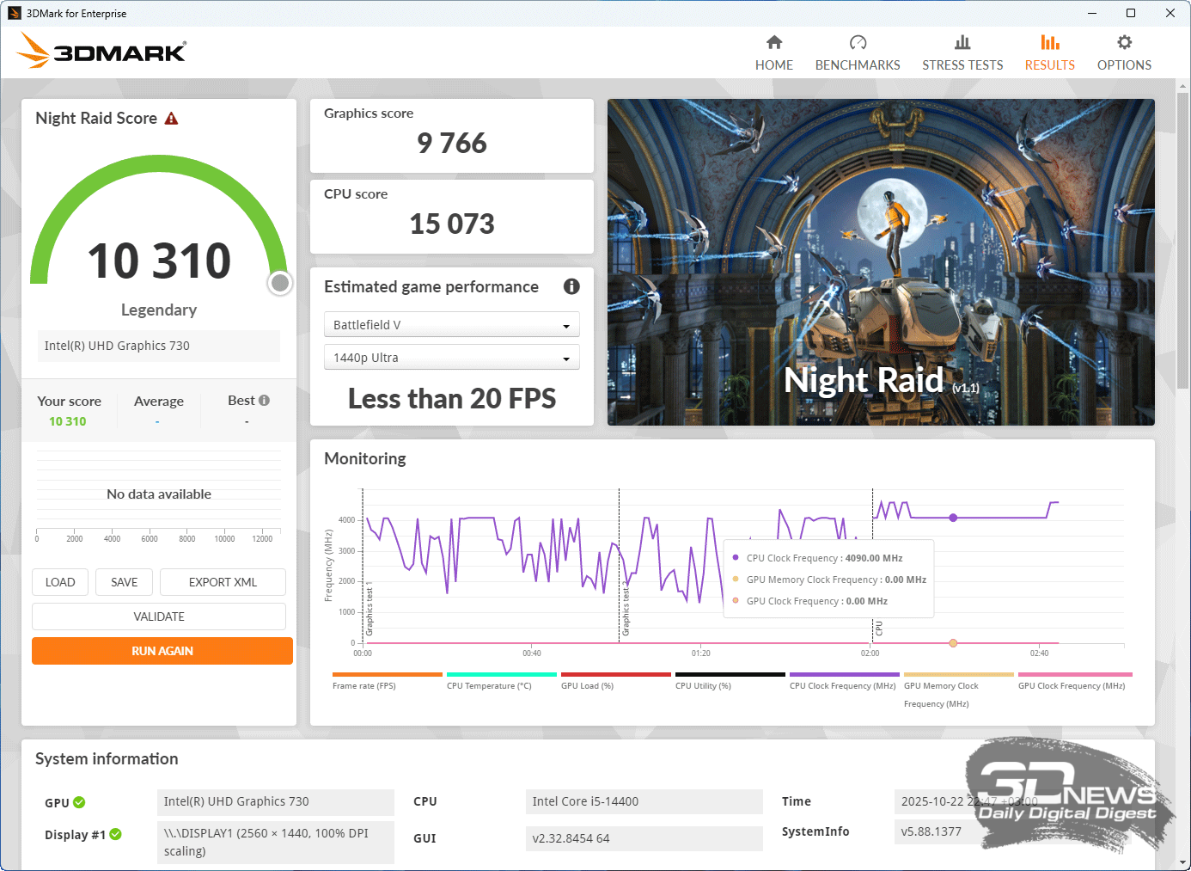Click the info icon next to Best
This screenshot has height=871, width=1191.
coord(265,401)
